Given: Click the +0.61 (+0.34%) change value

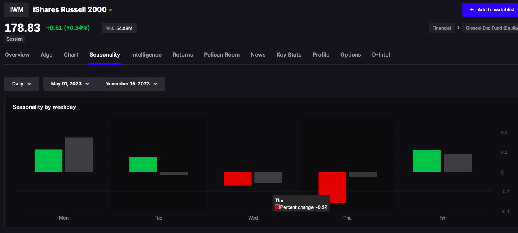Looking at the screenshot, I should point(68,28).
